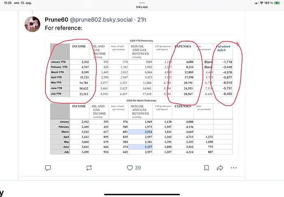Open the 21h post timestamp

click(x=142, y=20)
